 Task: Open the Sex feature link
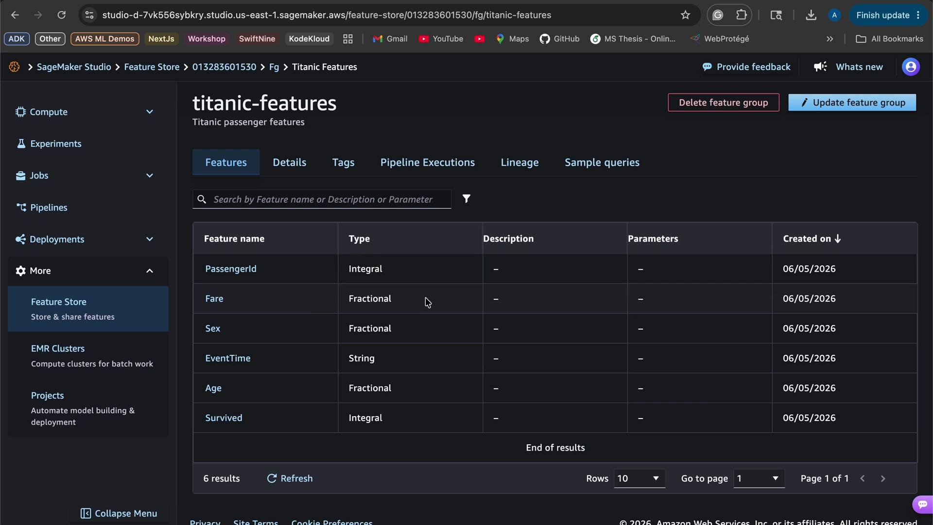(x=212, y=329)
